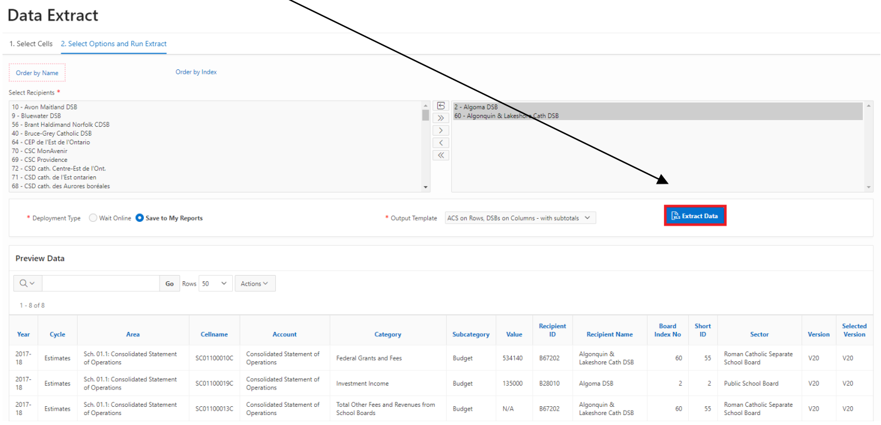Screen dimensions: 881x425
Task: Select the Wait Online radio option
Action: 93,218
